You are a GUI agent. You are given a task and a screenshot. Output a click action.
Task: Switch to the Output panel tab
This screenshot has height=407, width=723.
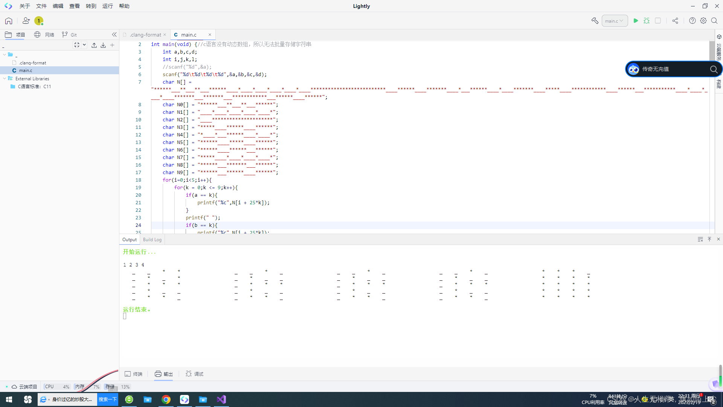[130, 240]
